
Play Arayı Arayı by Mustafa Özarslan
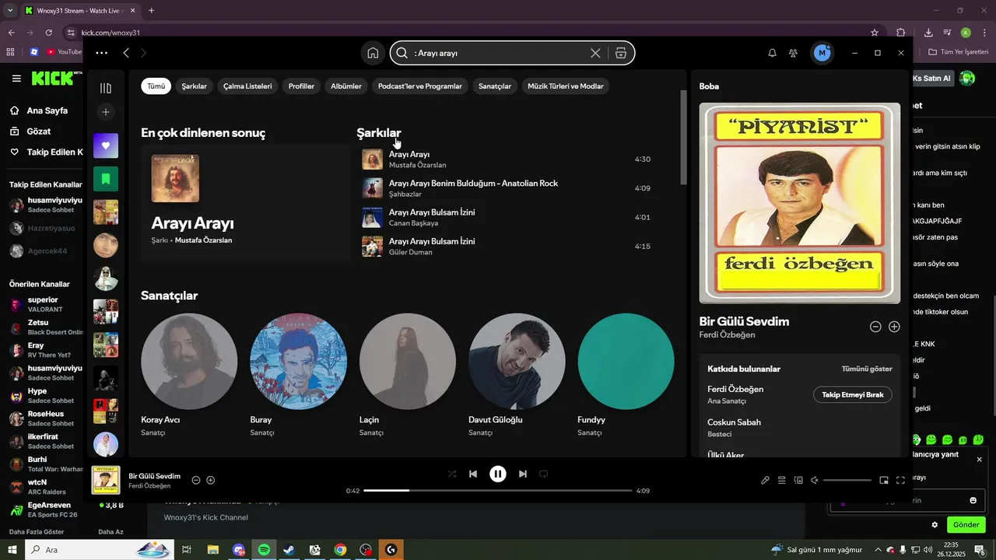[x=506, y=159]
